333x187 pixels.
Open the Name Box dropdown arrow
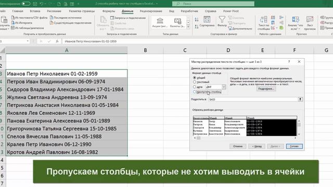pos(28,41)
